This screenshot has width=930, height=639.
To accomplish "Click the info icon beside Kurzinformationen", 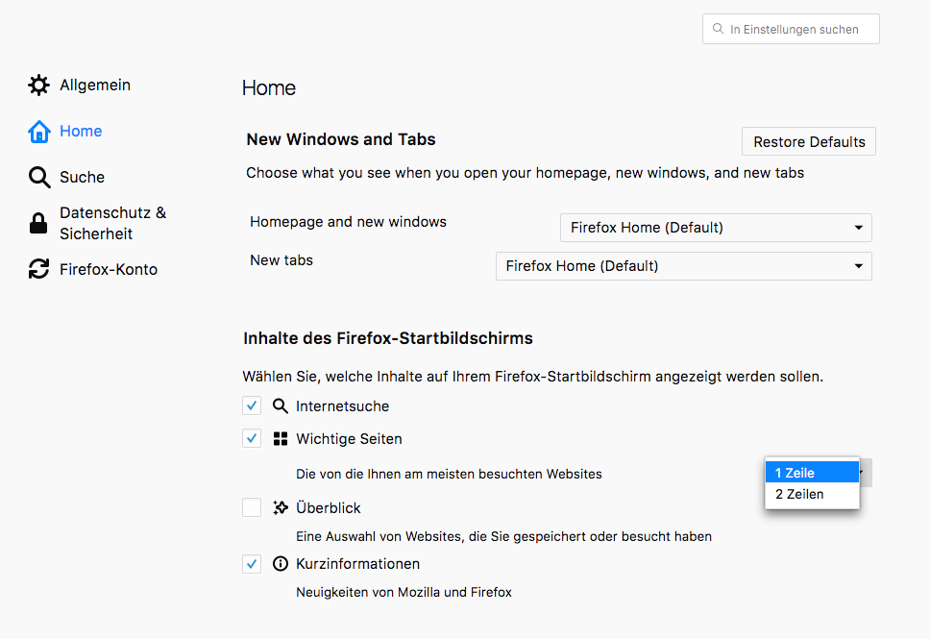I will (x=281, y=564).
